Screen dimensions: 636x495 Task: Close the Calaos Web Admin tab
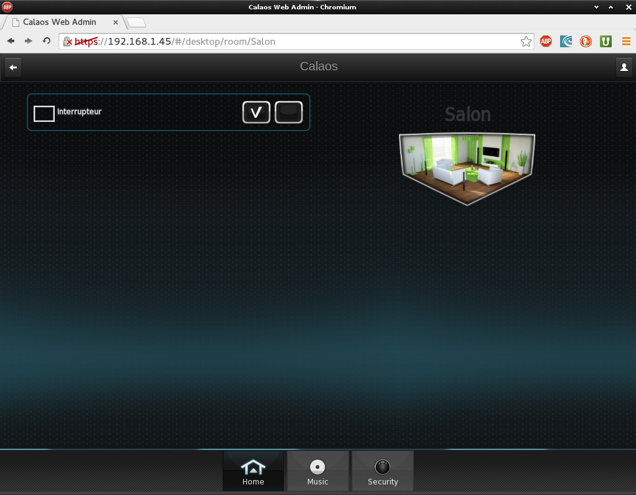(116, 22)
